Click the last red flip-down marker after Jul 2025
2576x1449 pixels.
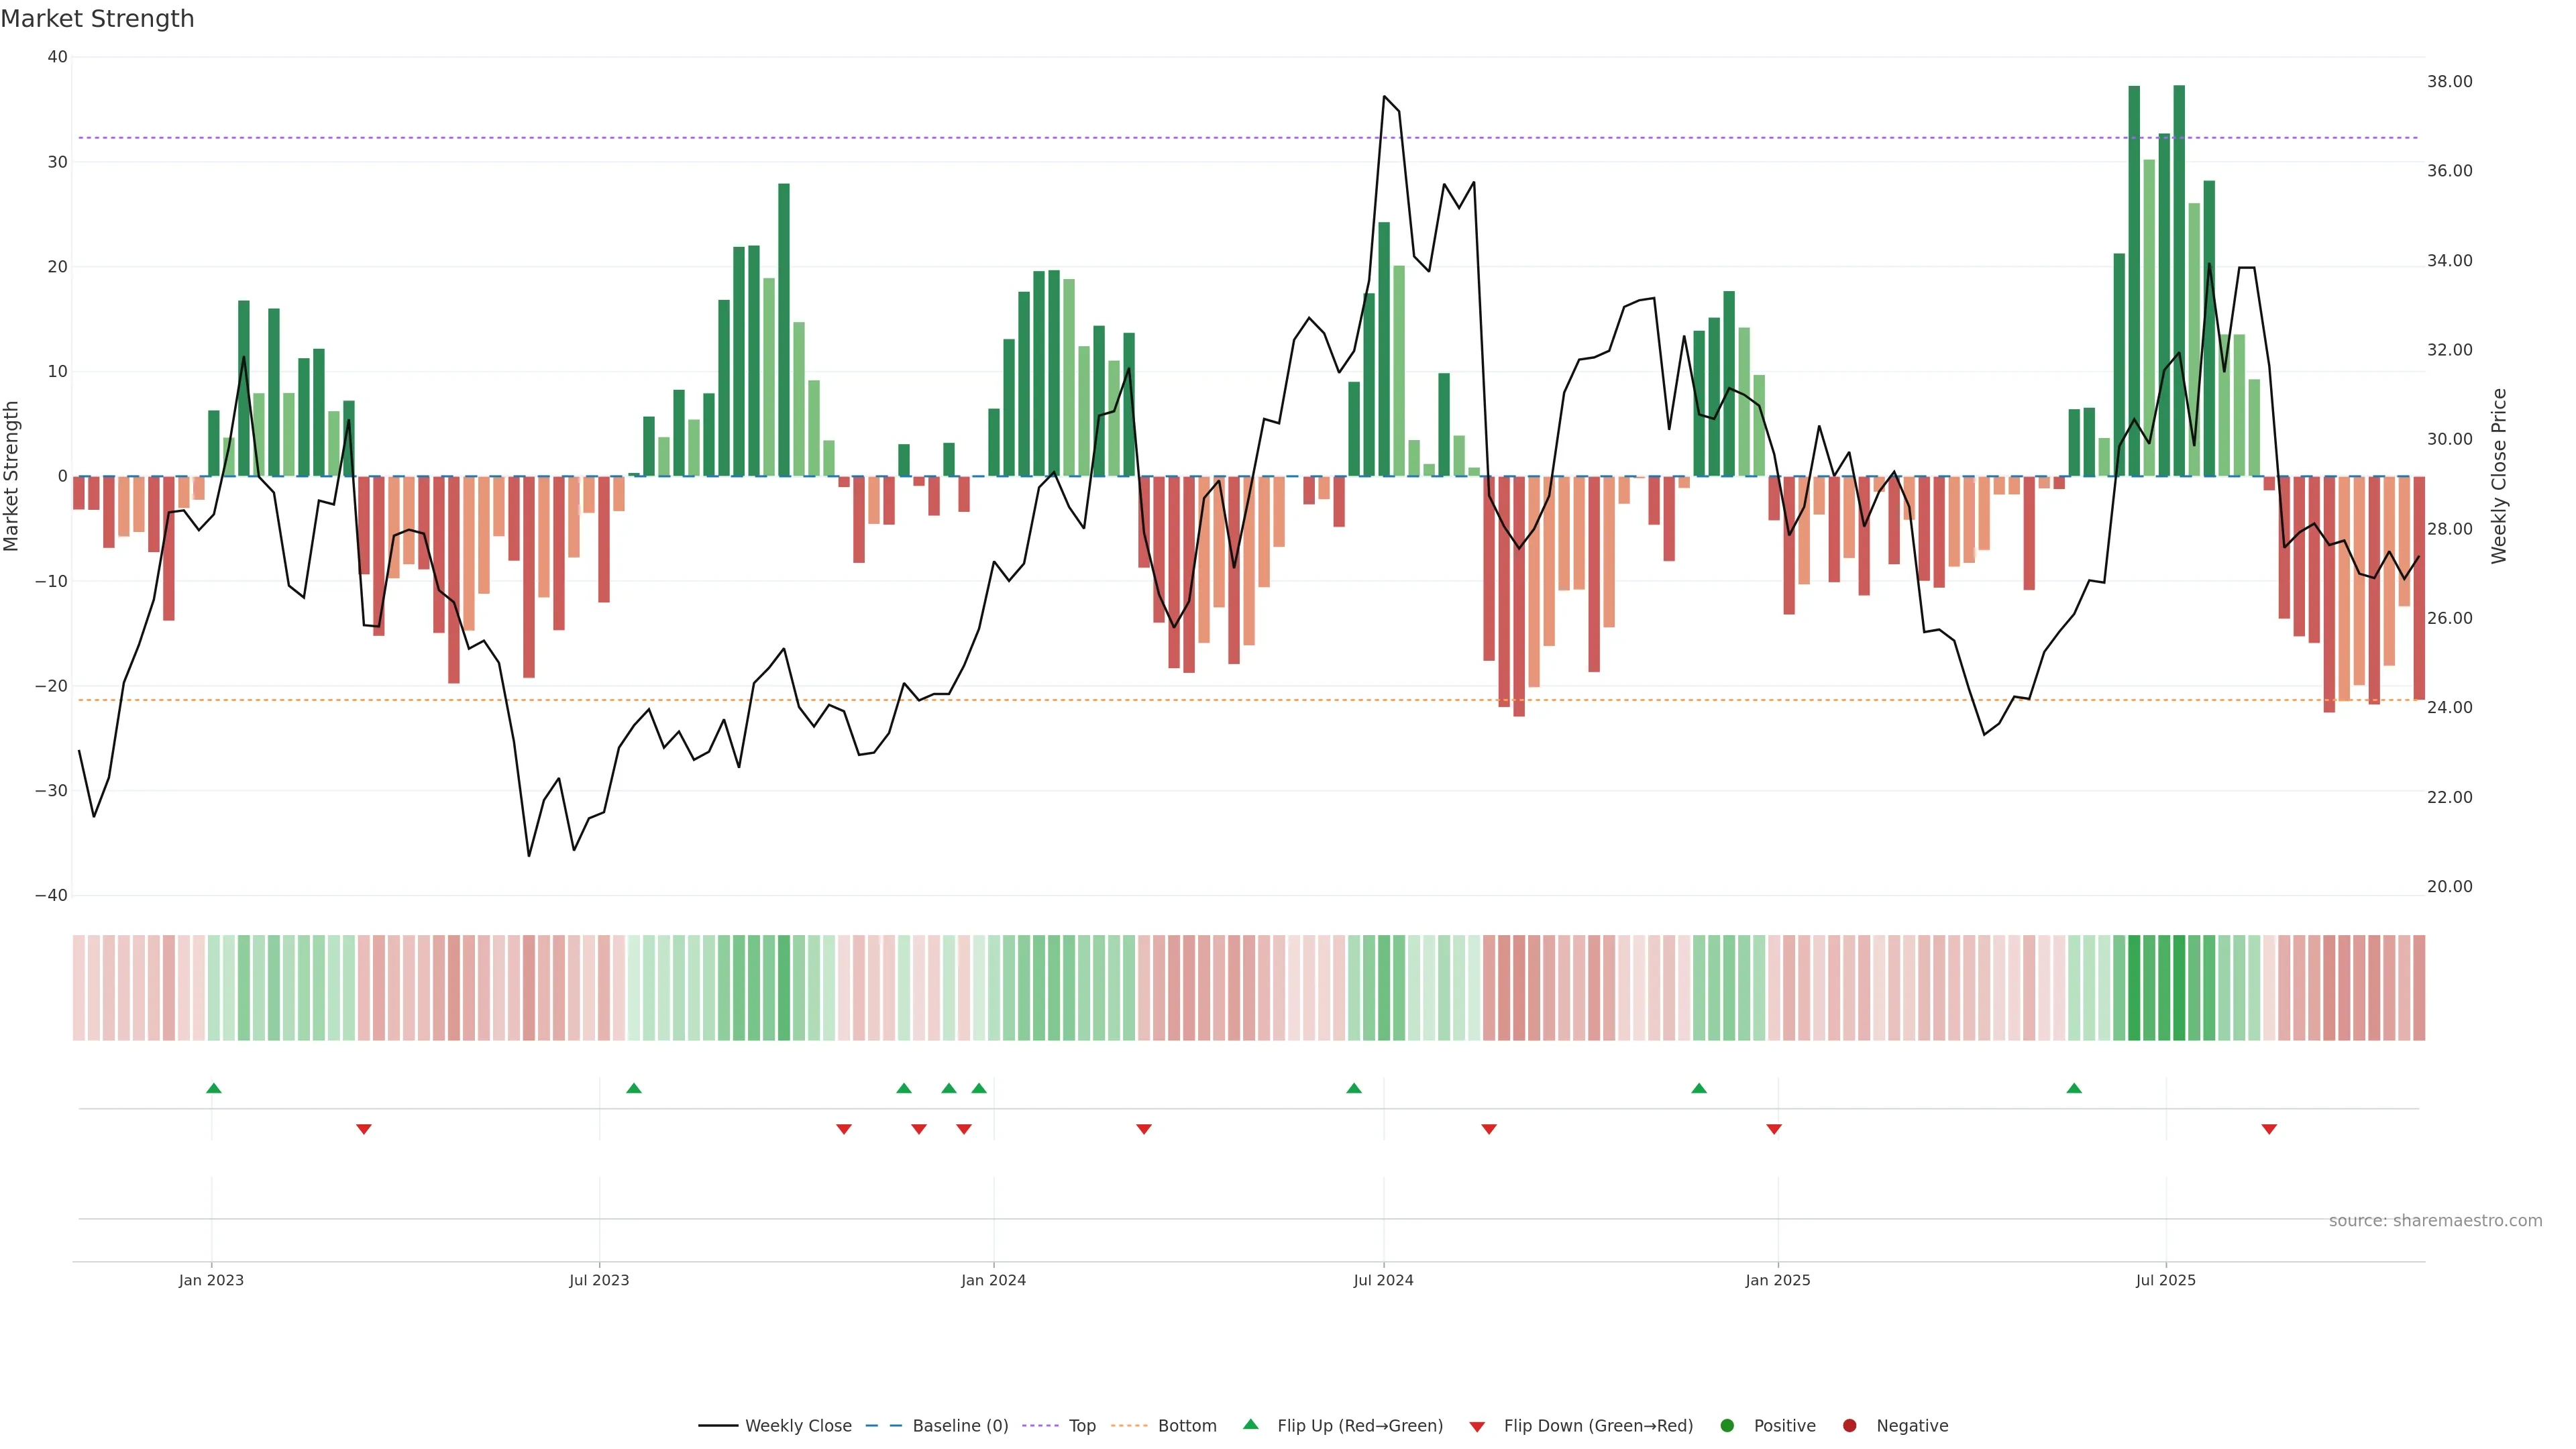2269,1129
